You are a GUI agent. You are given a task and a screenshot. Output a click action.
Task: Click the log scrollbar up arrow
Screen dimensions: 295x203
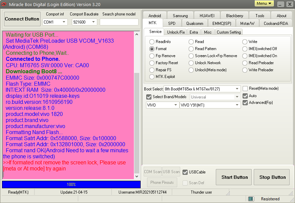(137, 34)
